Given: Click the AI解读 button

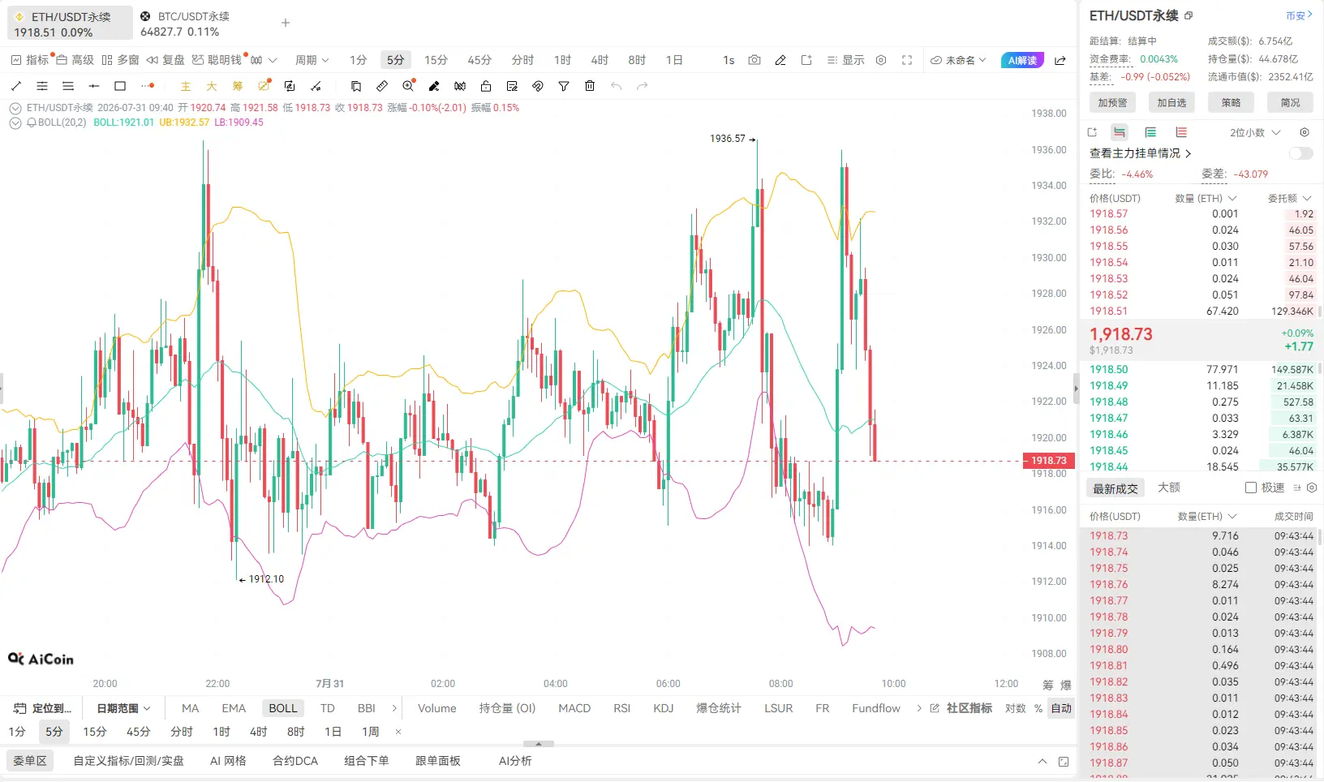Looking at the screenshot, I should 1022,60.
